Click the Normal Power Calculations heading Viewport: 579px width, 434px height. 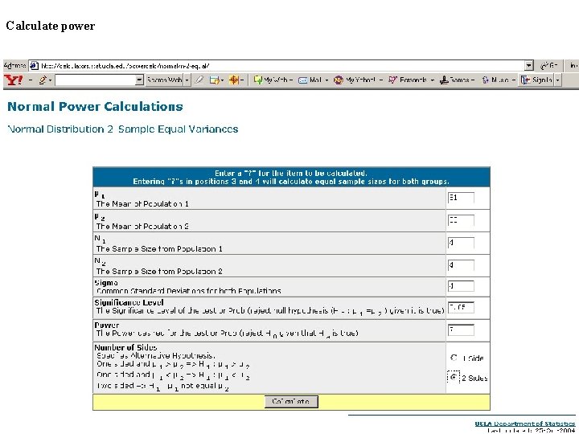click(95, 107)
